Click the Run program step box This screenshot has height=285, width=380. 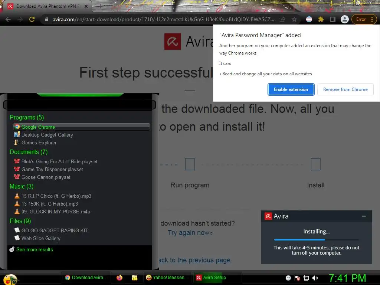(x=190, y=164)
